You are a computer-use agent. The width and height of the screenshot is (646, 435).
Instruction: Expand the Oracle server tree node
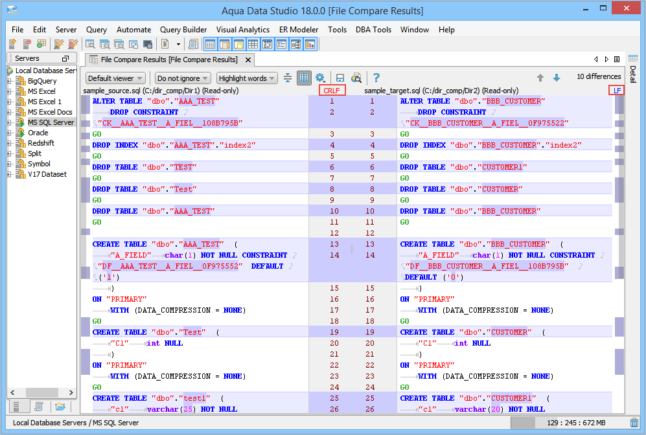point(9,133)
